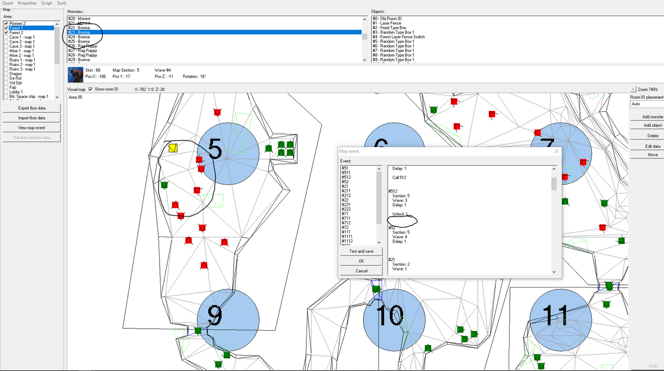Click the Export floor data button
Viewport: 664px width, 371px height.
(32, 108)
